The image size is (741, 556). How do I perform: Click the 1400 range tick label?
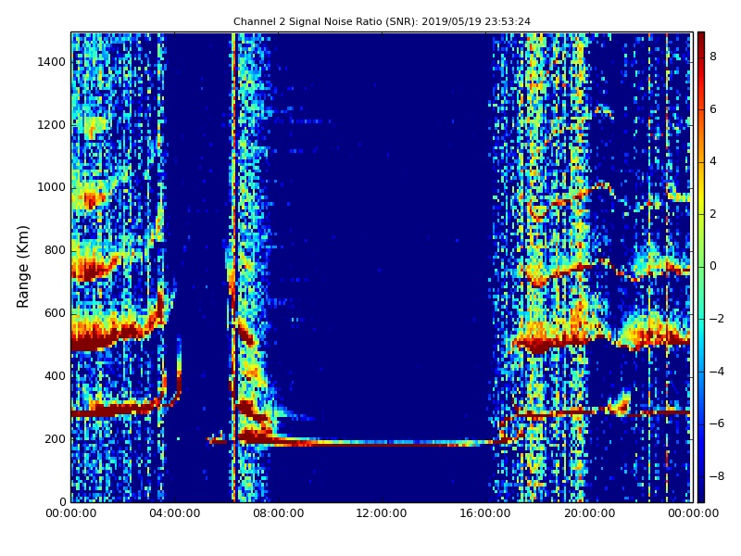[x=52, y=62]
